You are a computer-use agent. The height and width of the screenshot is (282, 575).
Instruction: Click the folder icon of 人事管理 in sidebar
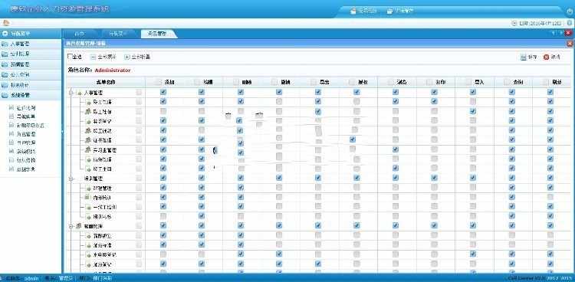(5, 44)
